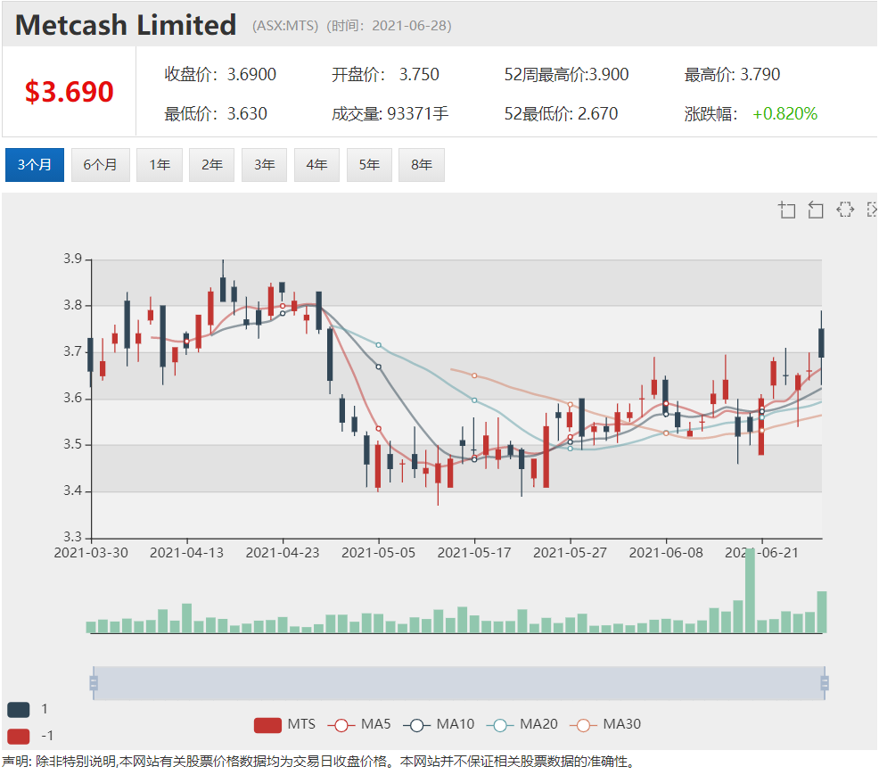The height and width of the screenshot is (775, 879).
Task: Show the 3年 price history
Action: (264, 165)
